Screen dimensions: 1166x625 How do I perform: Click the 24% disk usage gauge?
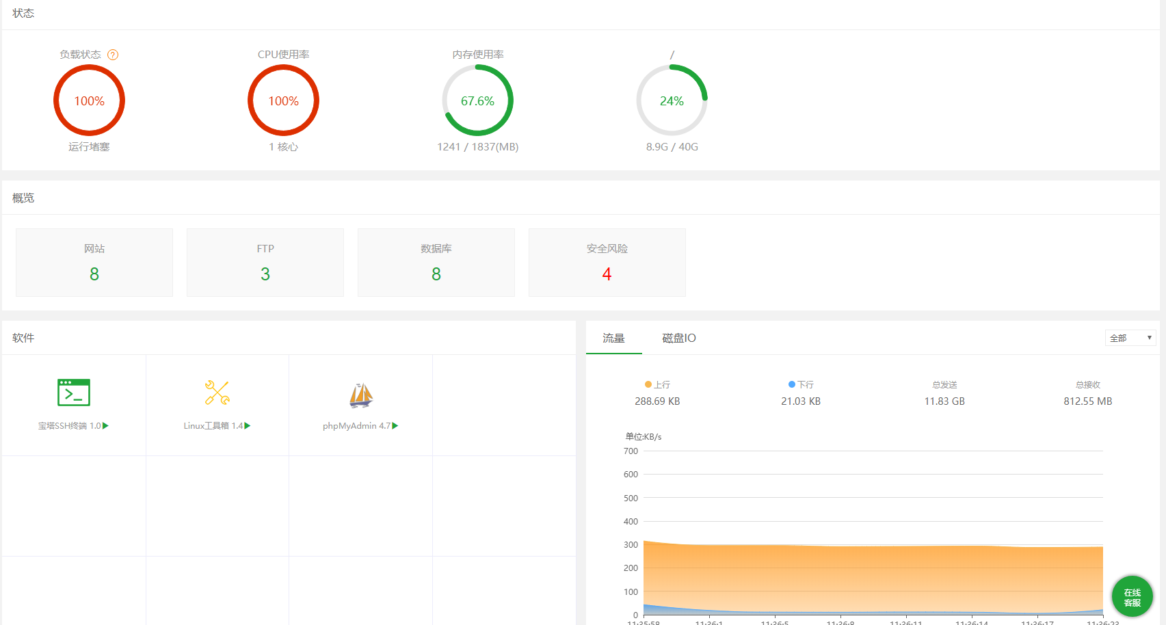click(x=672, y=101)
